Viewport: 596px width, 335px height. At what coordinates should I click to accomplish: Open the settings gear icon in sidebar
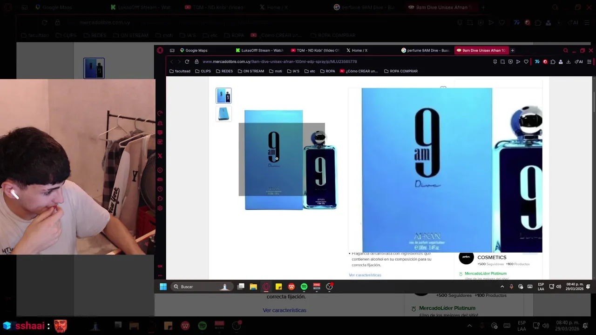click(x=160, y=208)
